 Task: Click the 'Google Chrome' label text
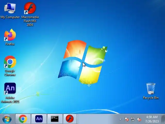click(10, 73)
